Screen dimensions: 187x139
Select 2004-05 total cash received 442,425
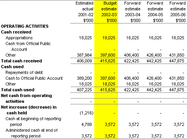(154, 61)
